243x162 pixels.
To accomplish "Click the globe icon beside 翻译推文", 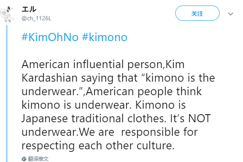I will click(x=24, y=159).
